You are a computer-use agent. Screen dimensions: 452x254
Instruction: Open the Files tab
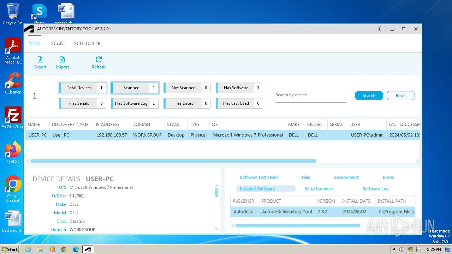click(x=306, y=177)
